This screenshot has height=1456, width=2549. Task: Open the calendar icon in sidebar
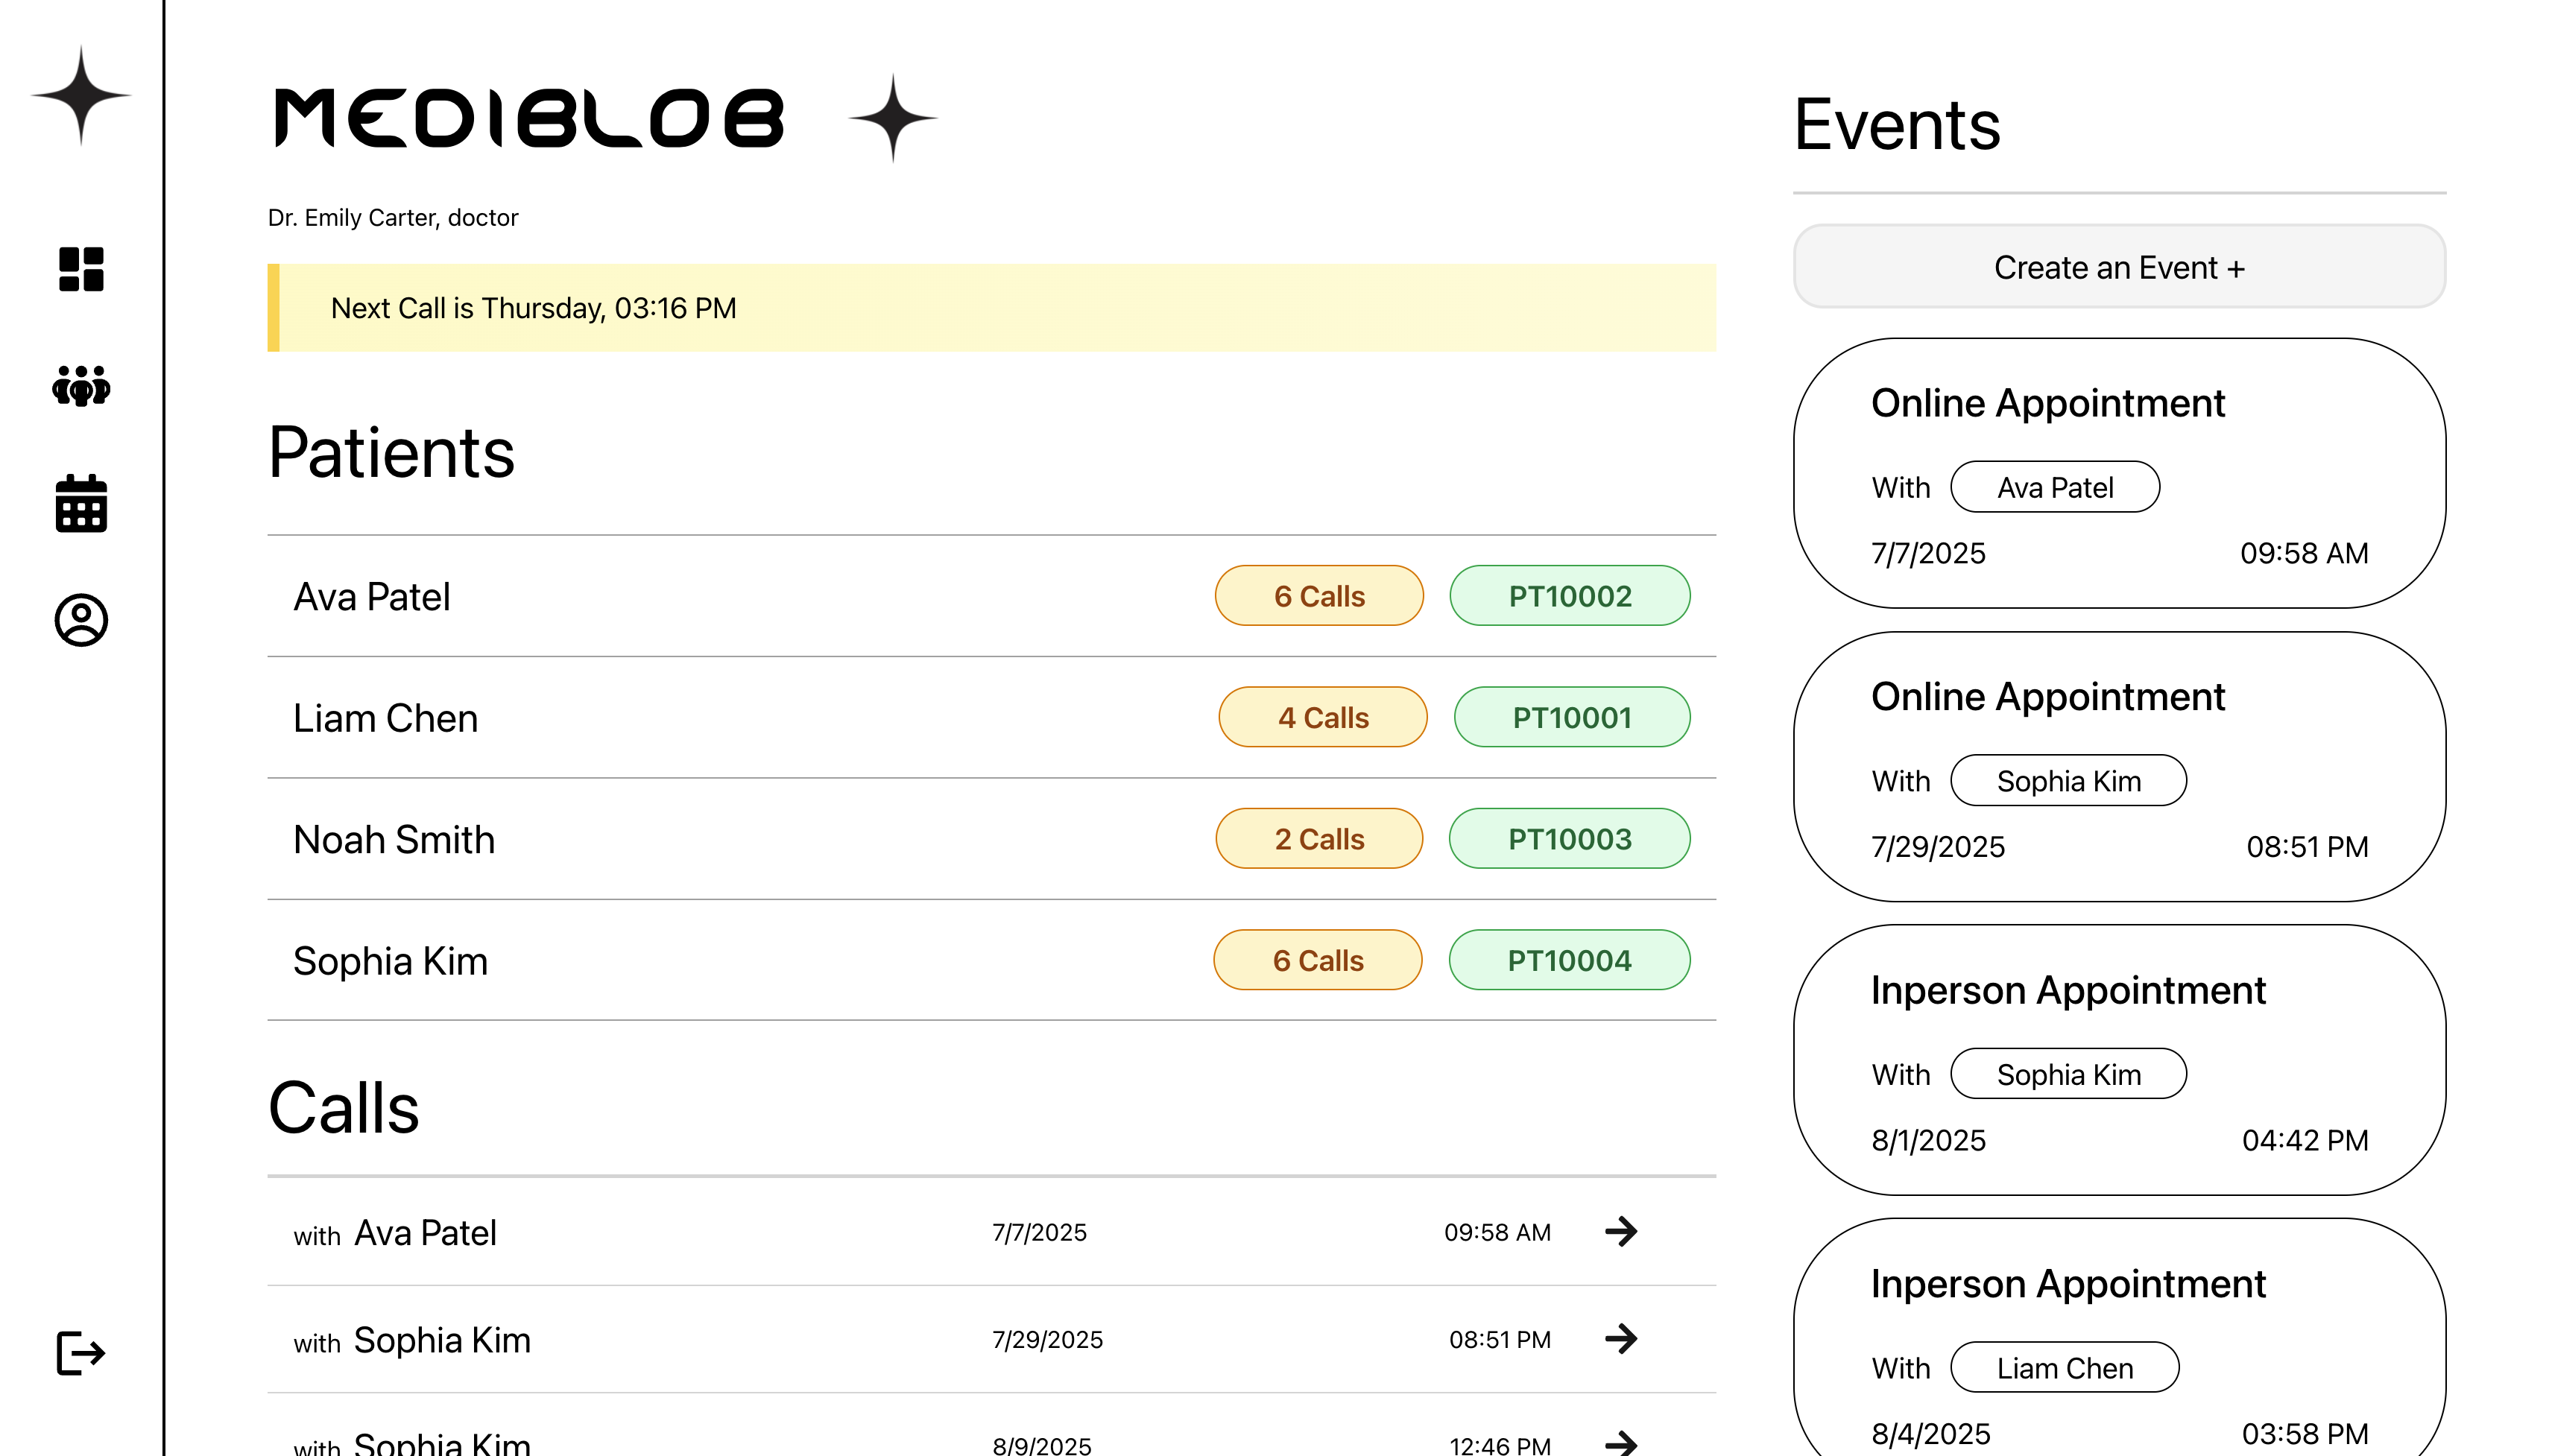point(81,503)
